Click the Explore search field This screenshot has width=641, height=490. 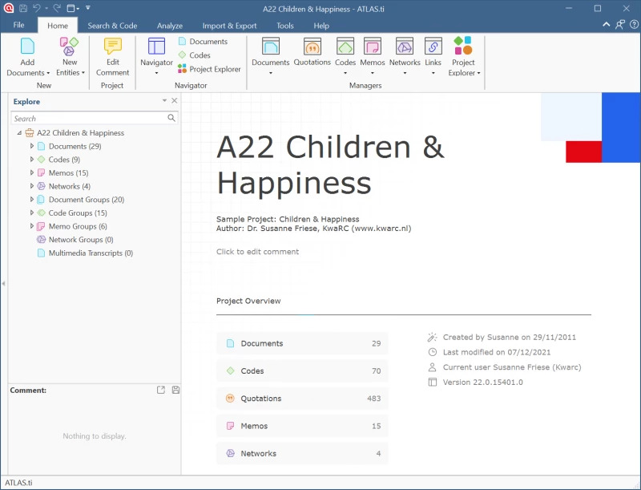[88, 119]
